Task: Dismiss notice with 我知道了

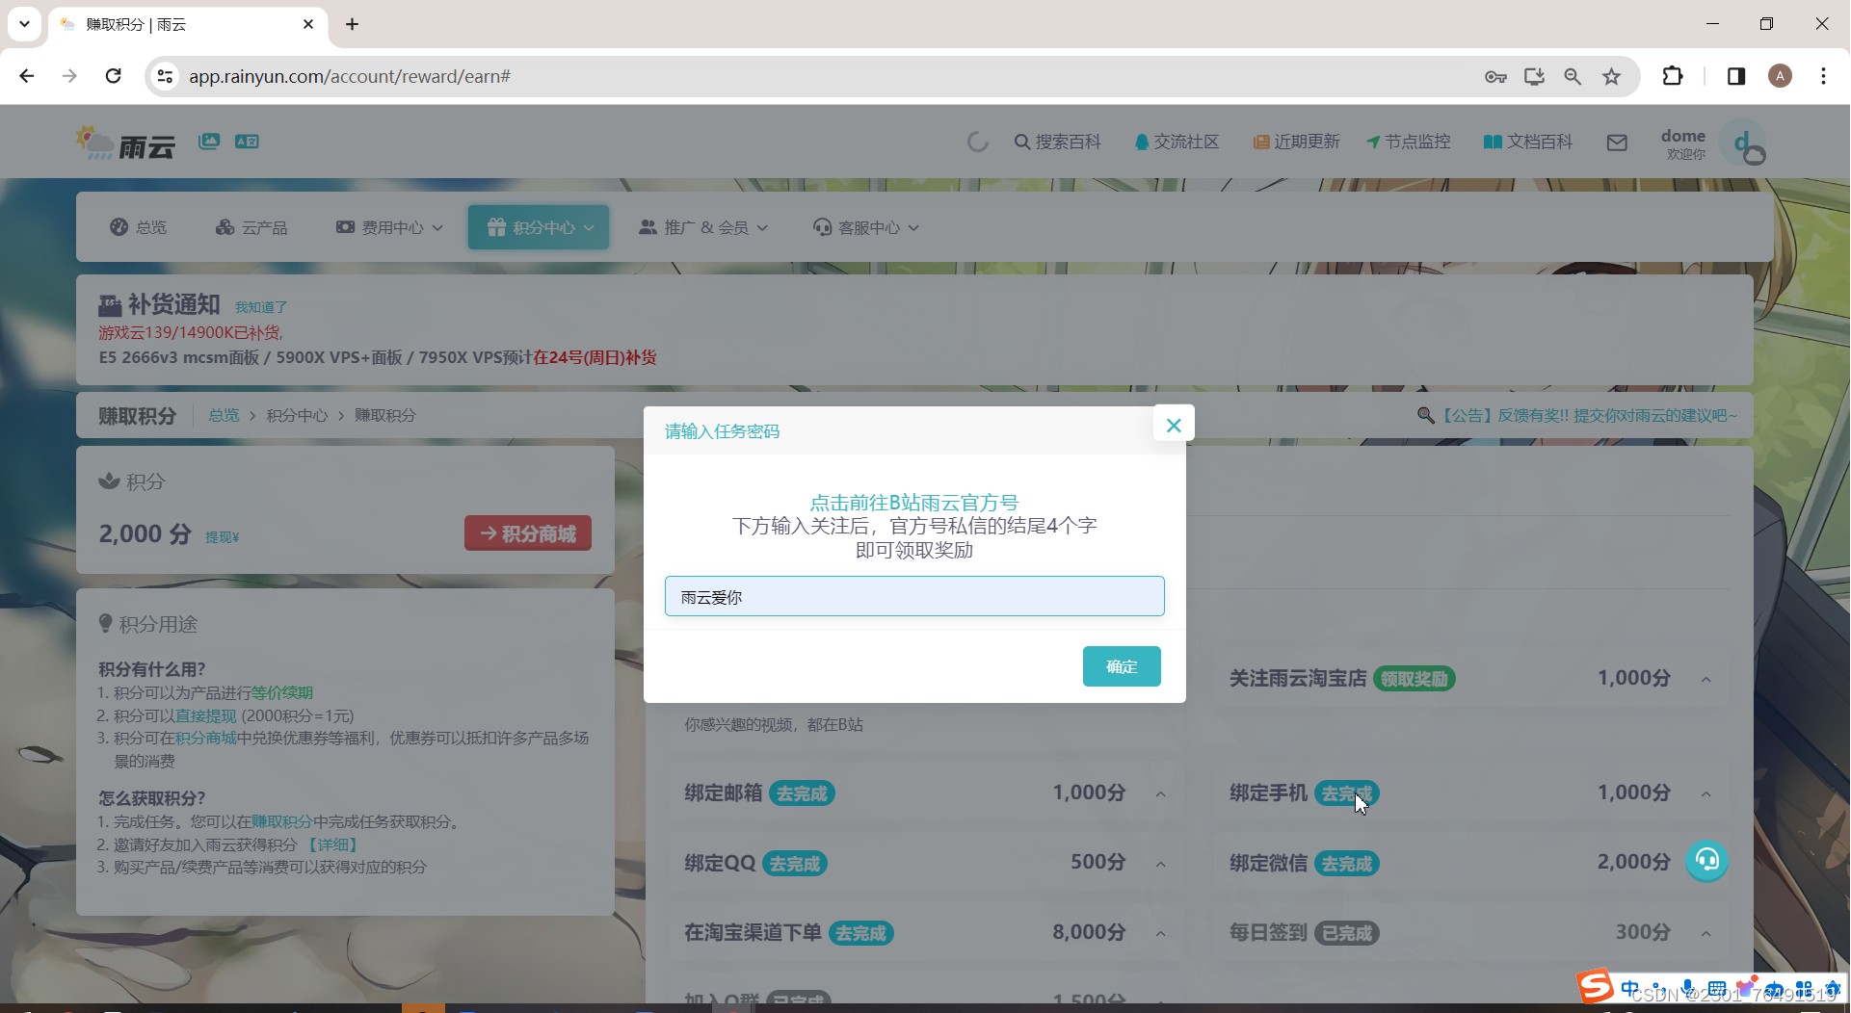Action: (x=261, y=307)
